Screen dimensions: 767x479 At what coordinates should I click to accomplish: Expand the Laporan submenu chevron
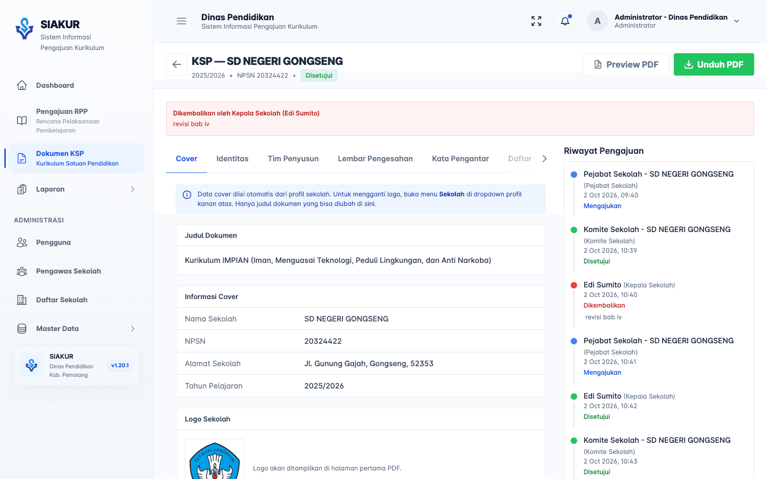(133, 189)
